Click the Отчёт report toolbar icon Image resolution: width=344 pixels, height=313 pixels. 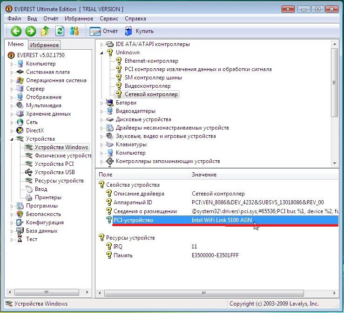pos(95,31)
